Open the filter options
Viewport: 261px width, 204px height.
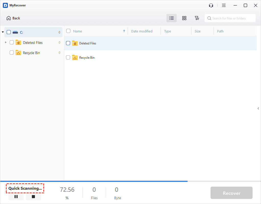197,18
